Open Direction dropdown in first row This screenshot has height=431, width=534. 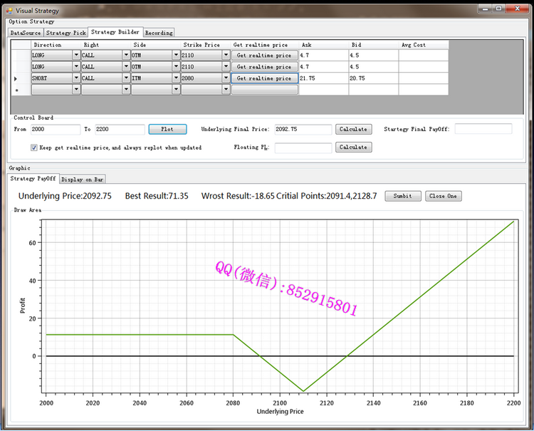75,55
